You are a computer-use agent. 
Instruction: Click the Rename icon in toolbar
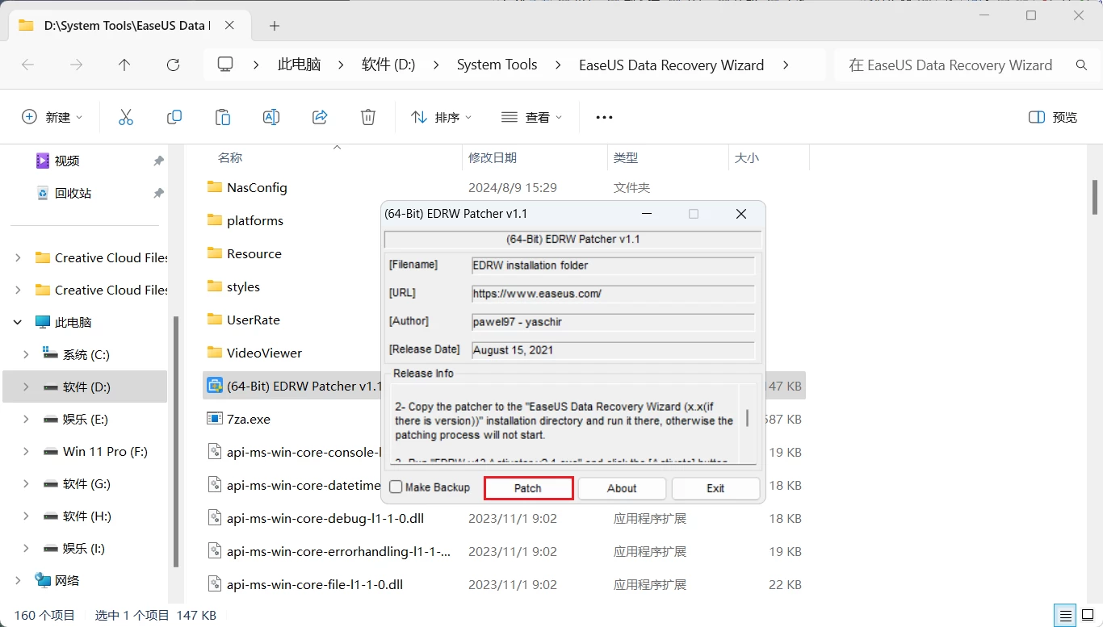point(271,117)
